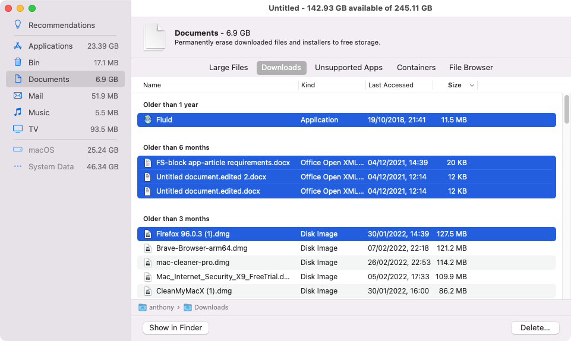Click the Delete... button
Image resolution: width=571 pixels, height=341 pixels.
535,327
